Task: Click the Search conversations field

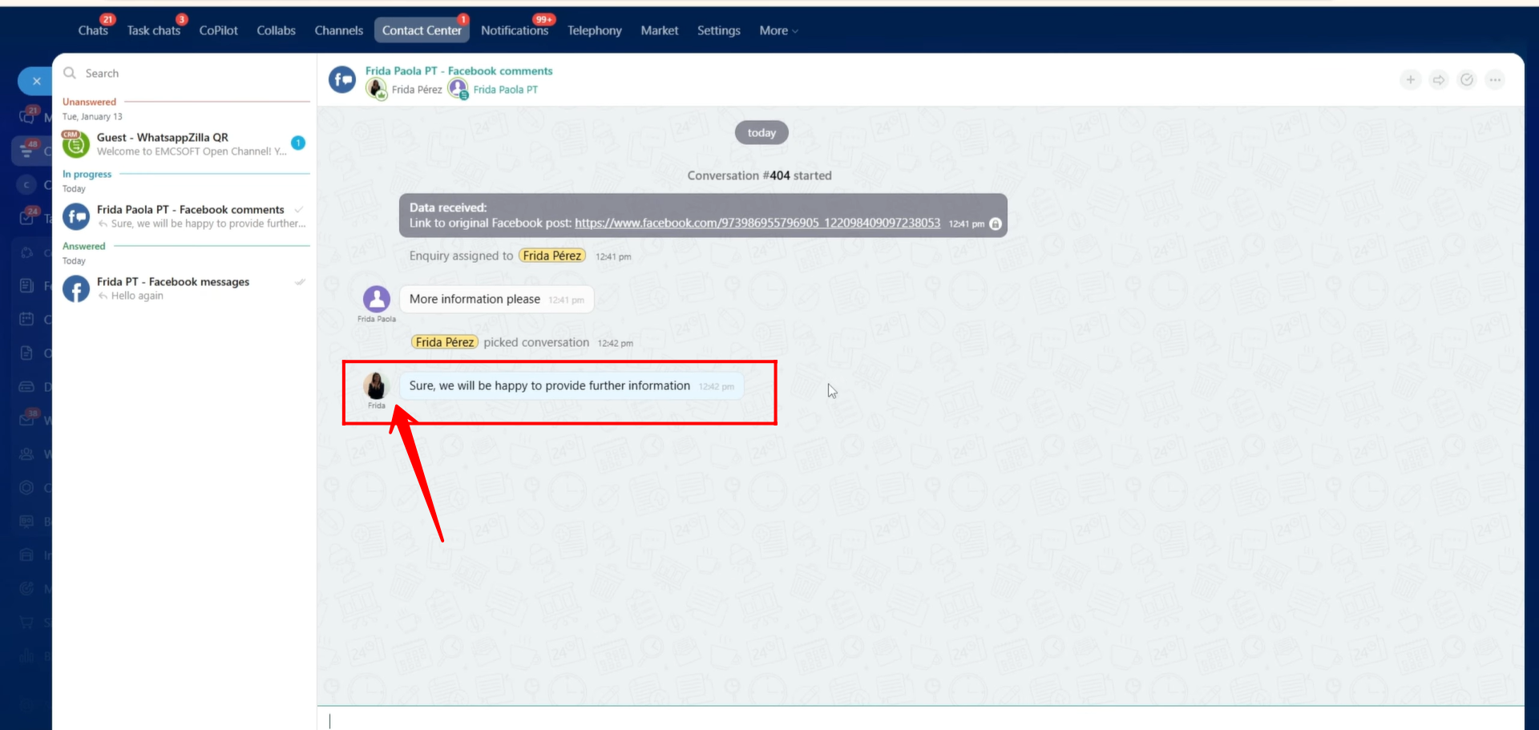Action: [x=192, y=73]
